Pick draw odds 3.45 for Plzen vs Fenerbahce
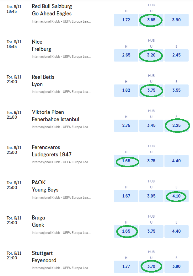This screenshot has height=276, width=193. (151, 126)
